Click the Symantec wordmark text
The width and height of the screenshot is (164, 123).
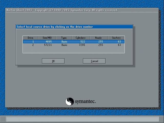pyautogui.click(x=85, y=102)
